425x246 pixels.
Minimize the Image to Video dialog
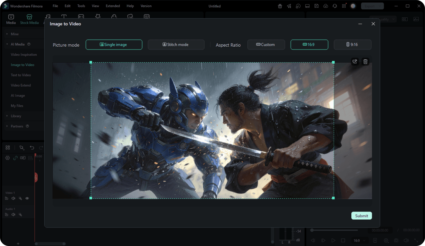(x=360, y=24)
